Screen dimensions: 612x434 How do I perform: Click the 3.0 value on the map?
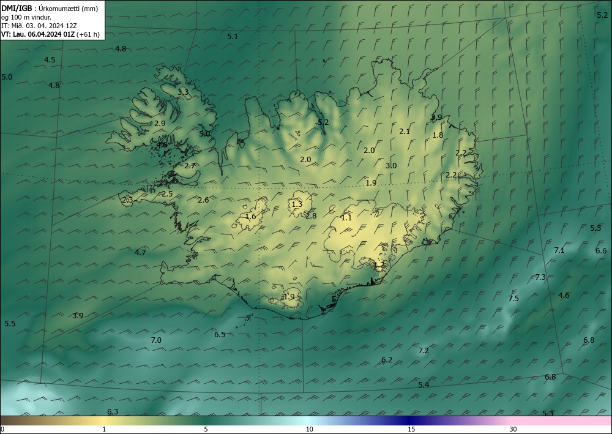click(x=391, y=165)
